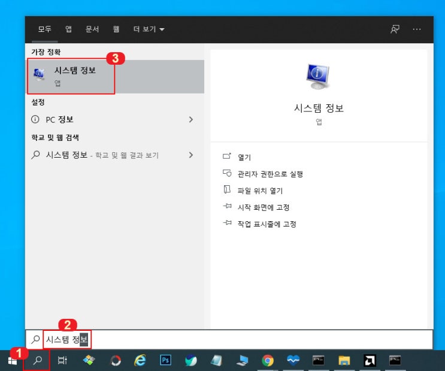The width and height of the screenshot is (445, 371).
Task: Click the feedback person icon in search header
Action: pos(395,29)
